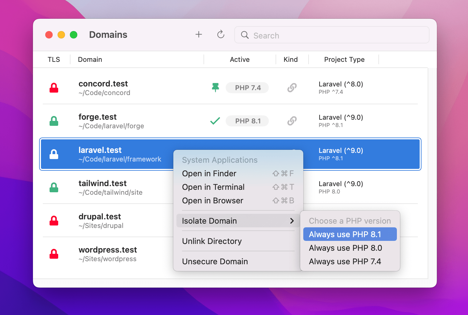Close the Domains window with red button
The image size is (468, 315).
49,35
